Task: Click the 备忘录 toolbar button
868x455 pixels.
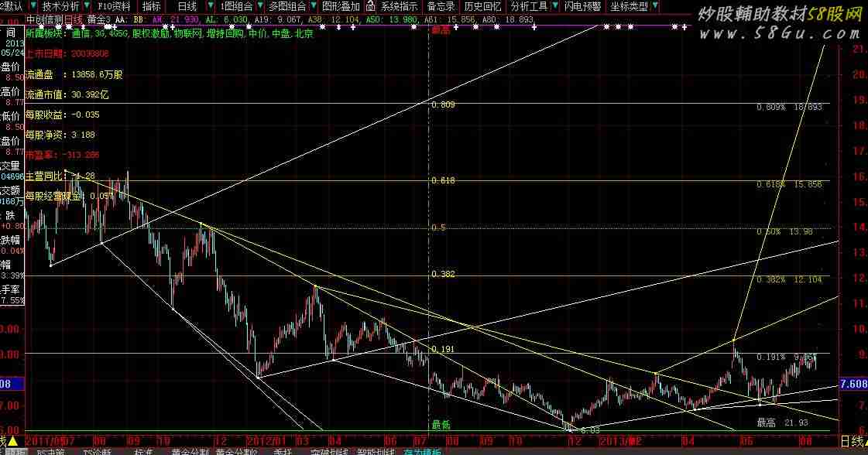Action: [441, 6]
